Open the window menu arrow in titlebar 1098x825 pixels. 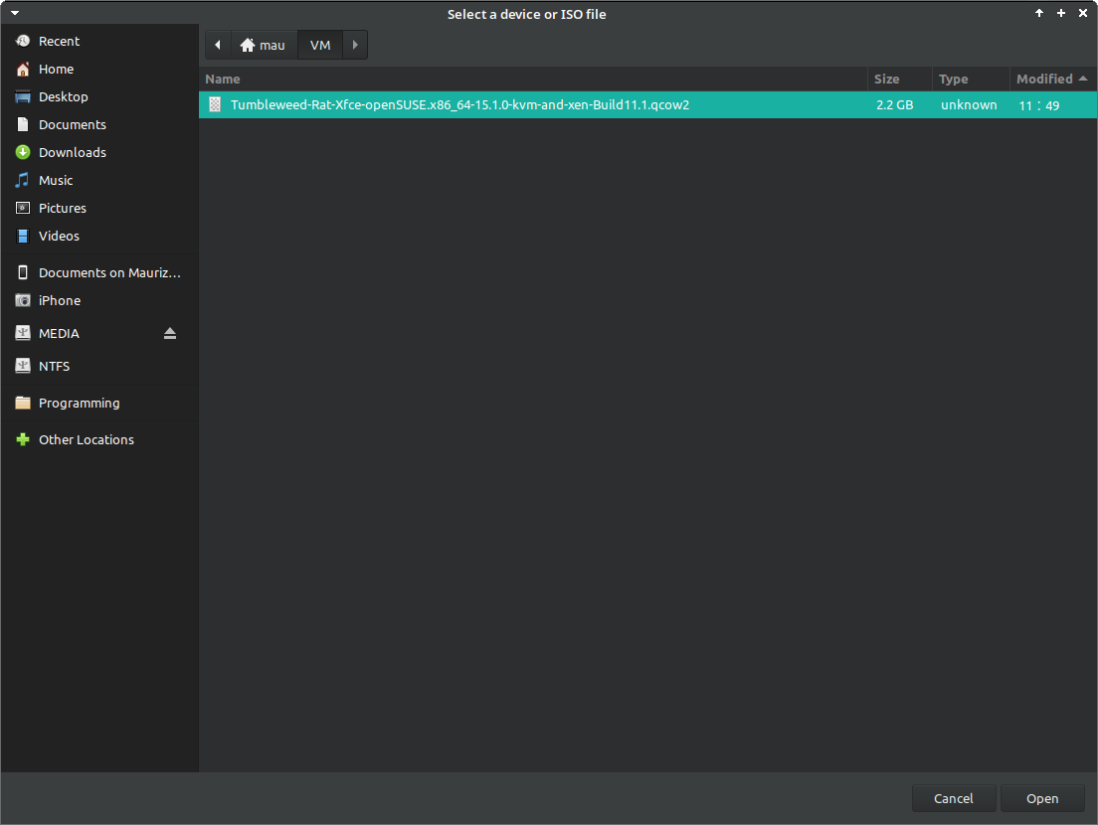click(x=15, y=13)
